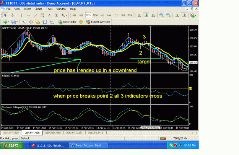Choose the Fibonacci retracement tool

42,15
